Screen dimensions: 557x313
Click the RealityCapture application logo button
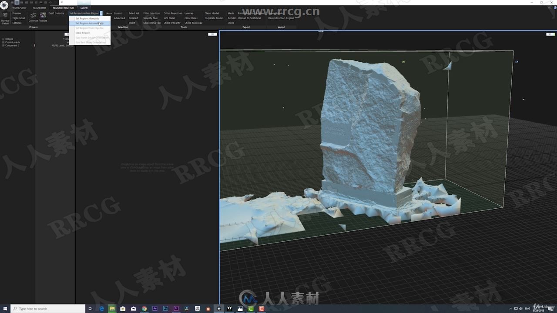(x=4, y=5)
